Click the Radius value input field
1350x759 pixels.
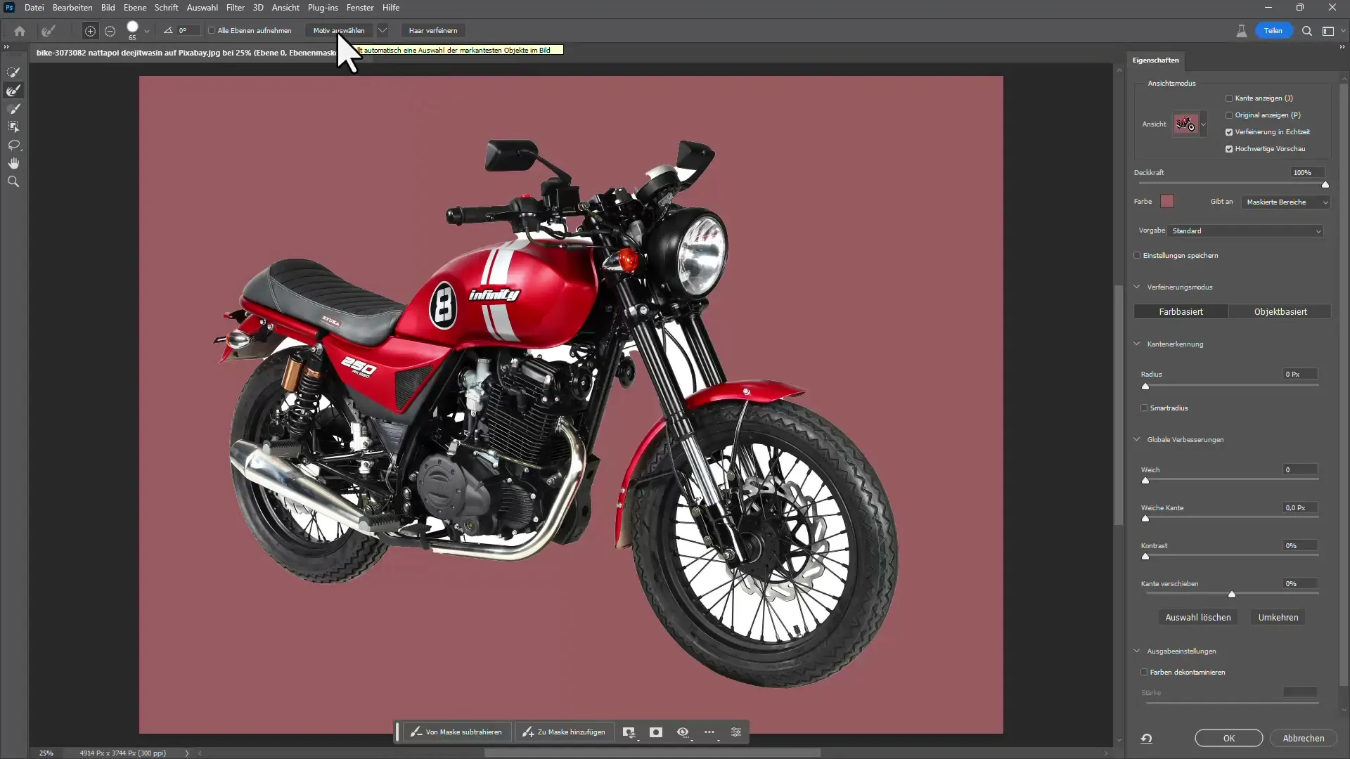click(x=1300, y=375)
